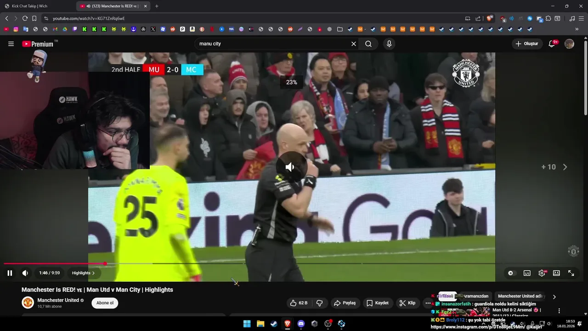The image size is (588, 331).
Task: Go back in browser history
Action: 6,18
